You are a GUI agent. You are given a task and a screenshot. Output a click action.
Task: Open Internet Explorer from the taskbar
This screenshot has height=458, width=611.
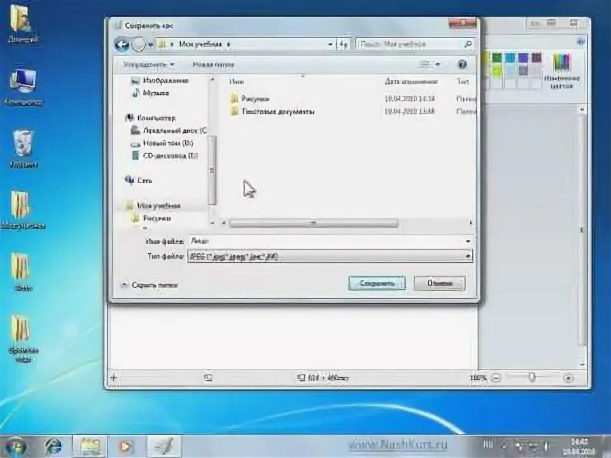pyautogui.click(x=53, y=447)
